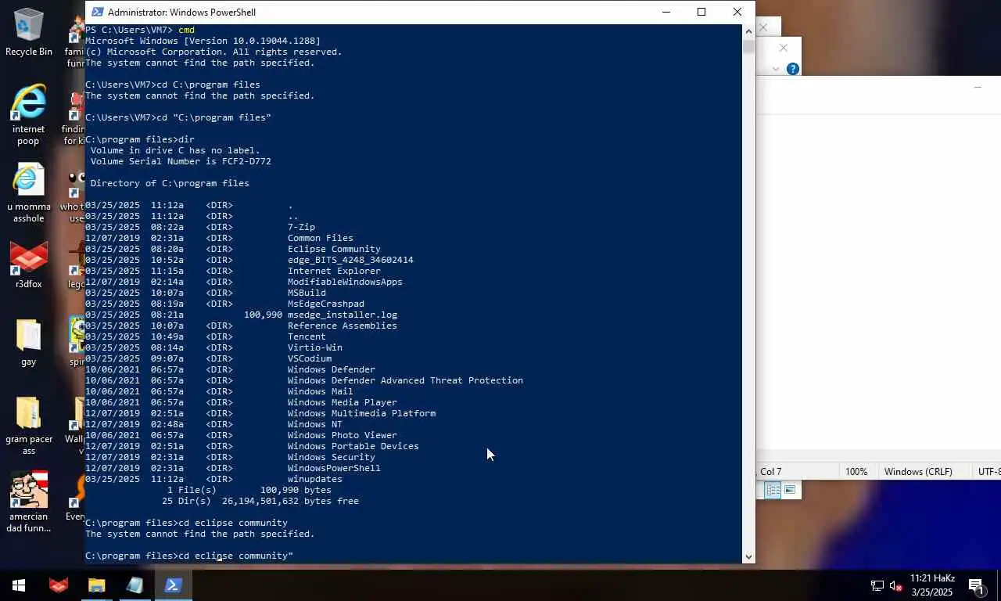
Task: Click the PowerShell icon in the title bar
Action: pyautogui.click(x=96, y=12)
